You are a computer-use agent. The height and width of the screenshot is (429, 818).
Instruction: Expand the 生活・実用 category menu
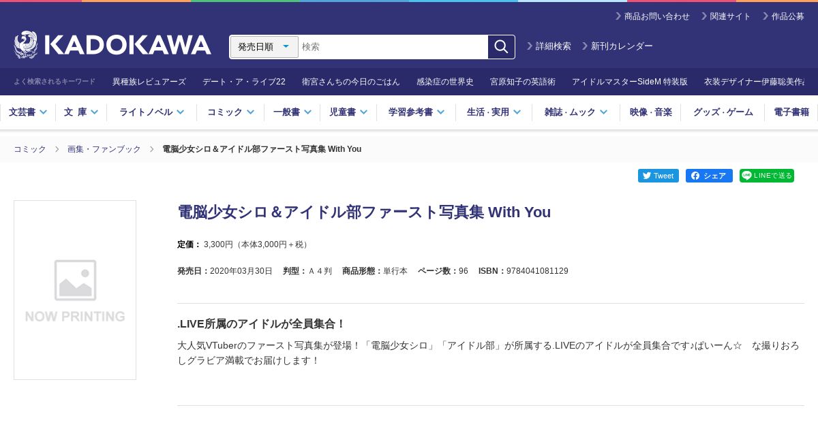coord(494,112)
